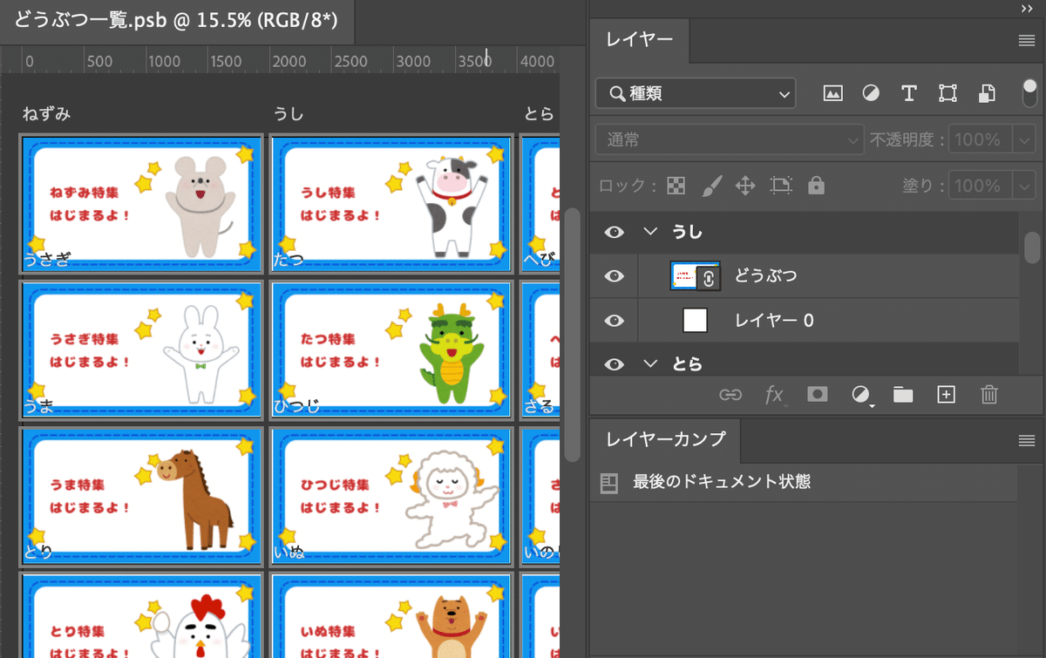Click the ひつじ特集 sheep card
This screenshot has height=658, width=1046.
pyautogui.click(x=391, y=497)
